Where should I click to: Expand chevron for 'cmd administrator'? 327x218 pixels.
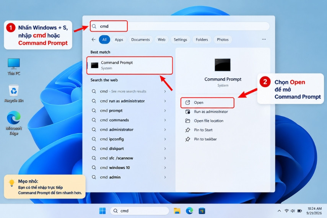pyautogui.click(x=165, y=130)
